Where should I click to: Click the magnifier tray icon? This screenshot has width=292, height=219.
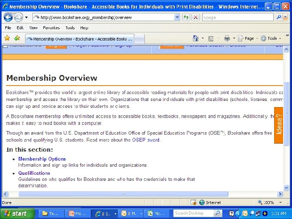[x=252, y=213]
